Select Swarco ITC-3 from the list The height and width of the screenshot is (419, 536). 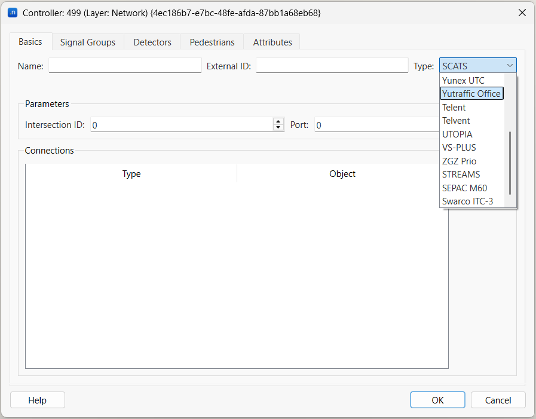[471, 201]
